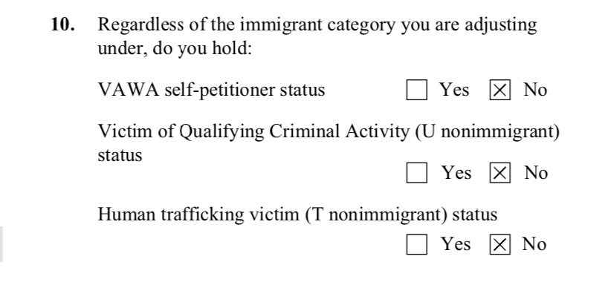Uncheck No for human trafficking victim status
This screenshot has height=282, width=605.
[x=500, y=244]
